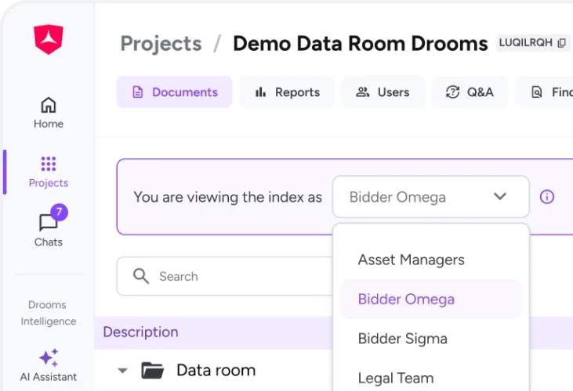Click the Demo Data Room Drooms title
The width and height of the screenshot is (573, 391).
(361, 44)
